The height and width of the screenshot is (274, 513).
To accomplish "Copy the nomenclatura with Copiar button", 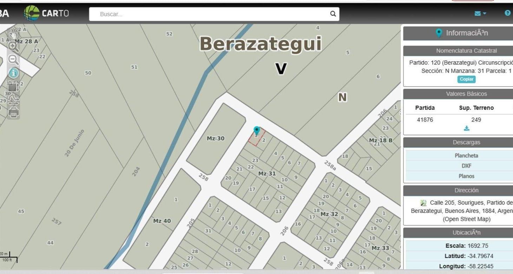I will [466, 79].
